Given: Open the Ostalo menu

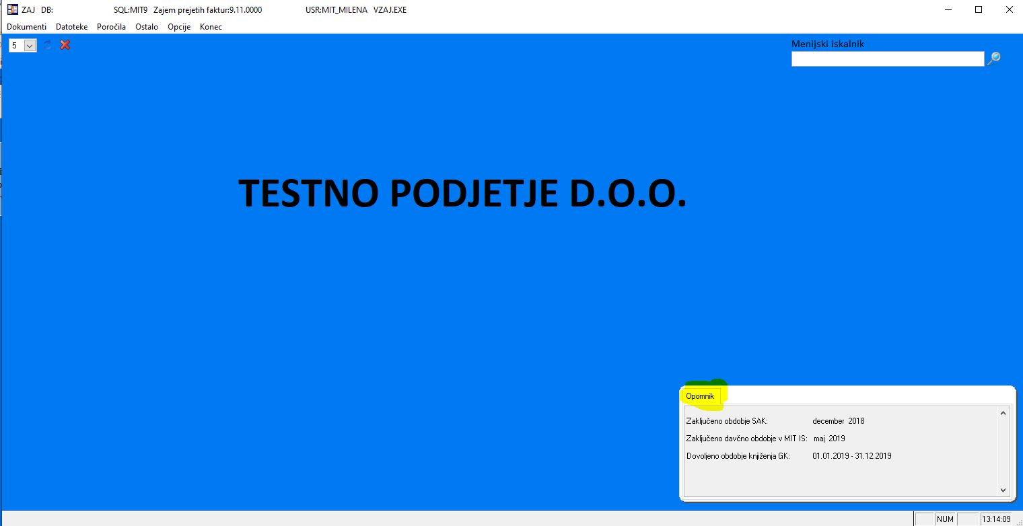Looking at the screenshot, I should pyautogui.click(x=147, y=27).
